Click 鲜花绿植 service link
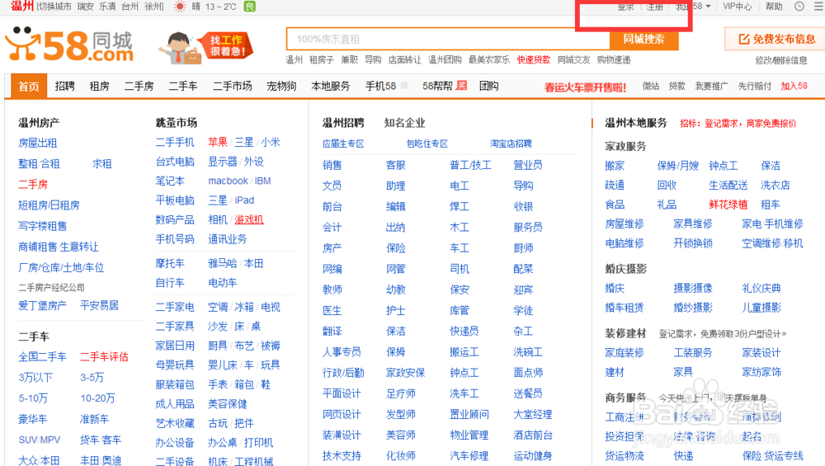This screenshot has height=466, width=825. click(728, 205)
